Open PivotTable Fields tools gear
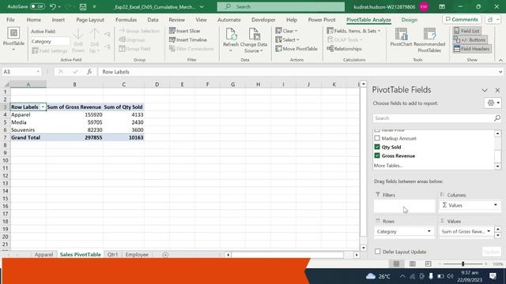 point(493,103)
